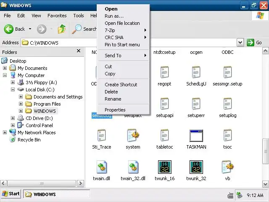Select the regopt text file icon
This screenshot has height=202, width=269.
(164, 72)
